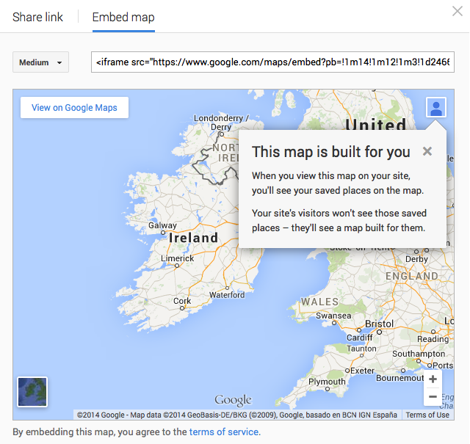Click the Ireland label on map
Screen dimensions: 470x444
point(193,238)
